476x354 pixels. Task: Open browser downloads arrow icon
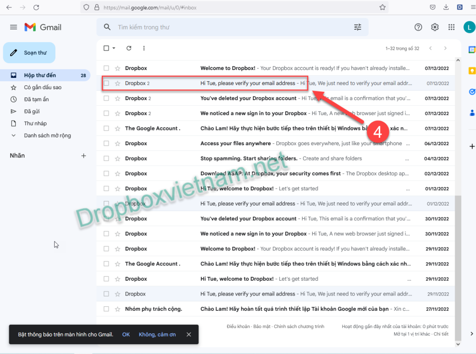446,7
